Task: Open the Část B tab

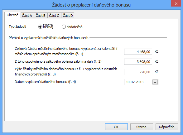Action: tap(41, 16)
